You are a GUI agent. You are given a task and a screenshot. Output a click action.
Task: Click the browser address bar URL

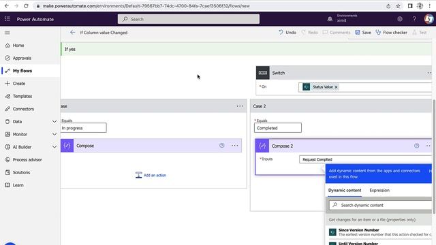point(146,6)
